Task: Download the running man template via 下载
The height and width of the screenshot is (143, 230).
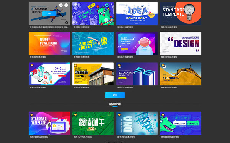Action: pyautogui.click(x=49, y=14)
